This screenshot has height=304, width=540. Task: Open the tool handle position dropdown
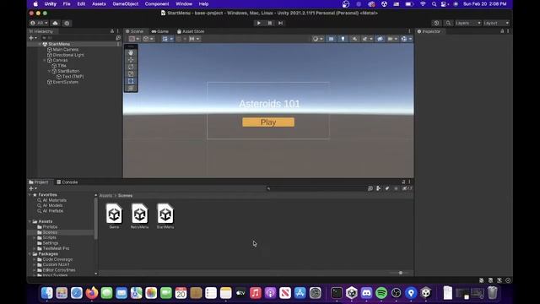[134, 39]
